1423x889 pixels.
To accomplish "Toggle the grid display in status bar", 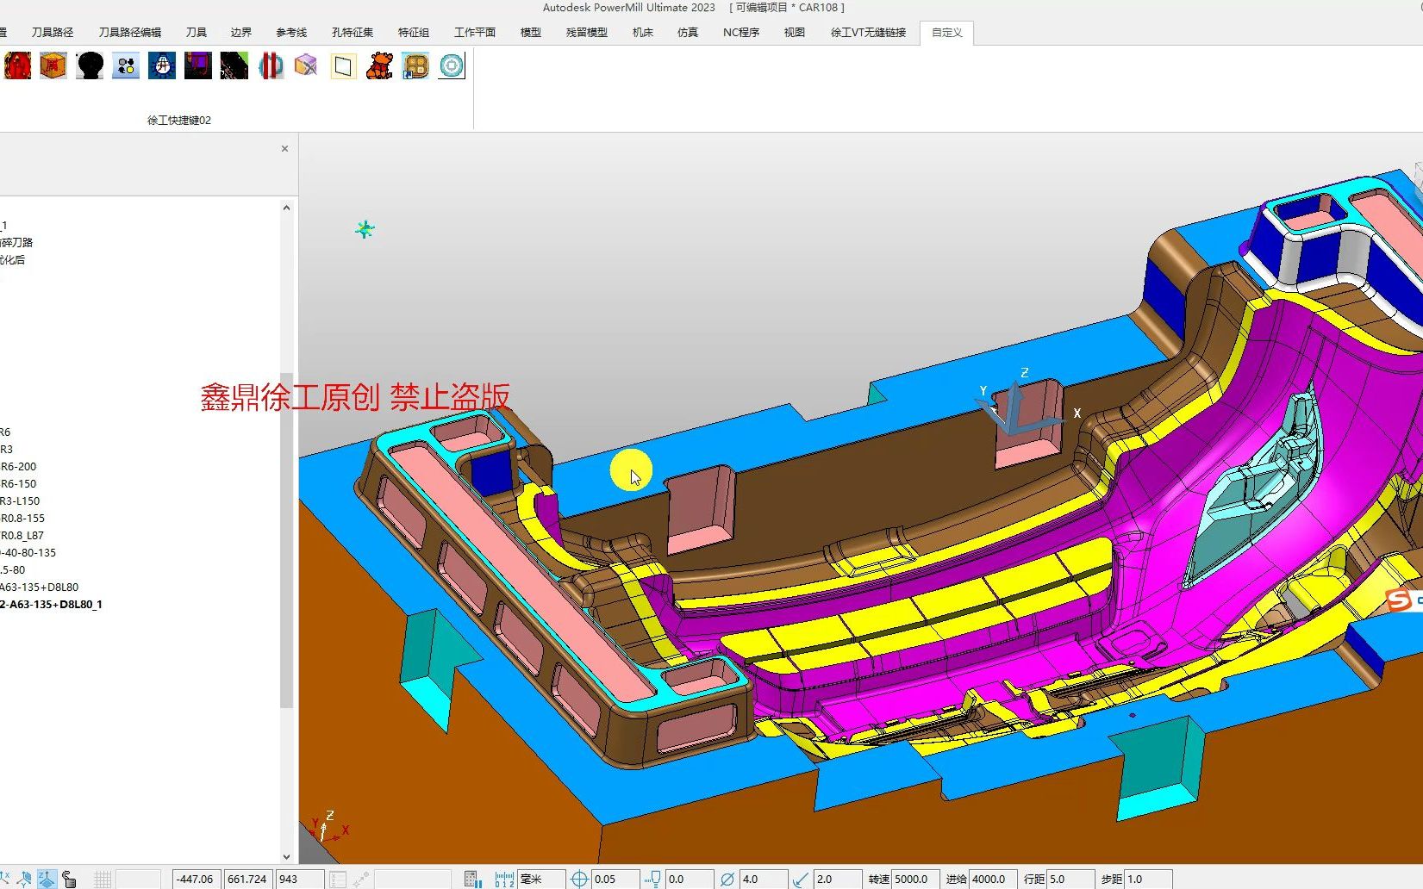I will pyautogui.click(x=103, y=879).
